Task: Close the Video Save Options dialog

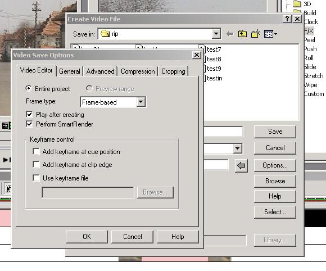Action: coord(197,55)
